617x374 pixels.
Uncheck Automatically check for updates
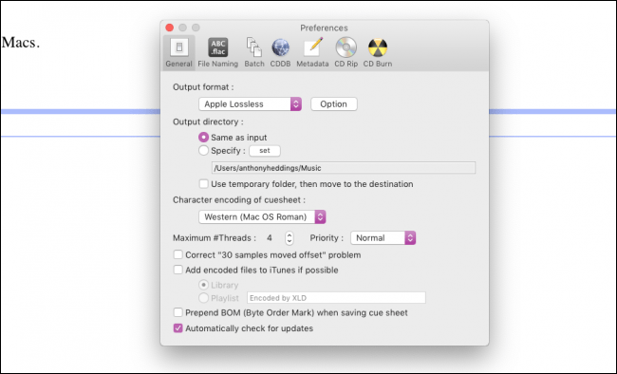click(178, 327)
